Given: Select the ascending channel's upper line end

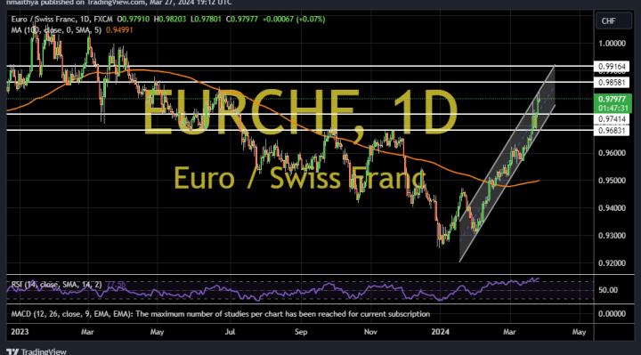Looking at the screenshot, I should [555, 65].
